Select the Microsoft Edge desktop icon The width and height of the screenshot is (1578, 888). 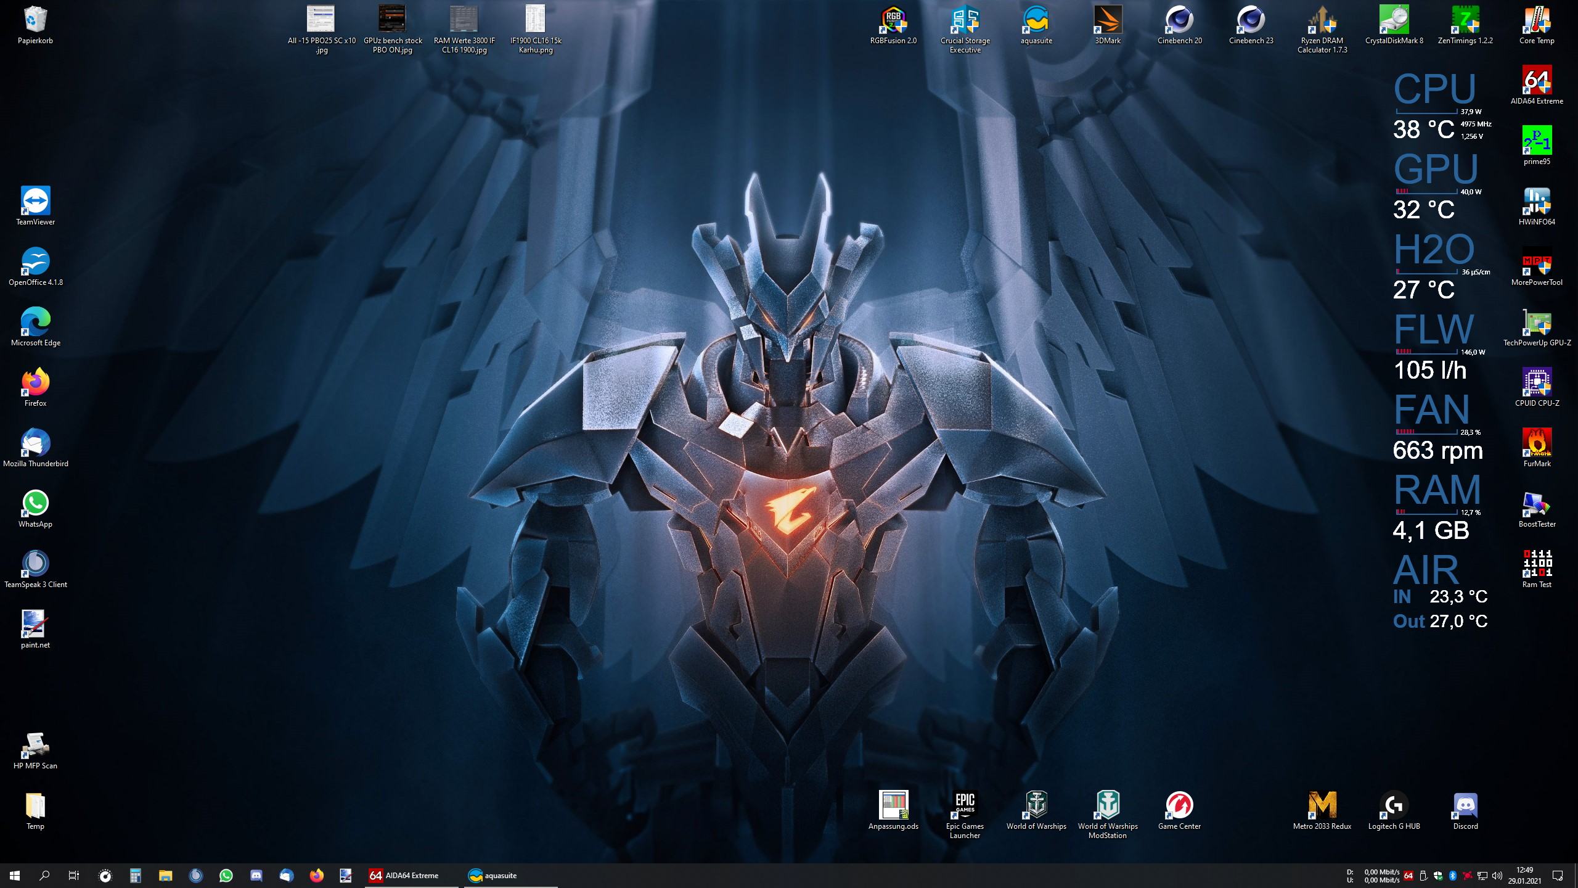click(x=35, y=327)
